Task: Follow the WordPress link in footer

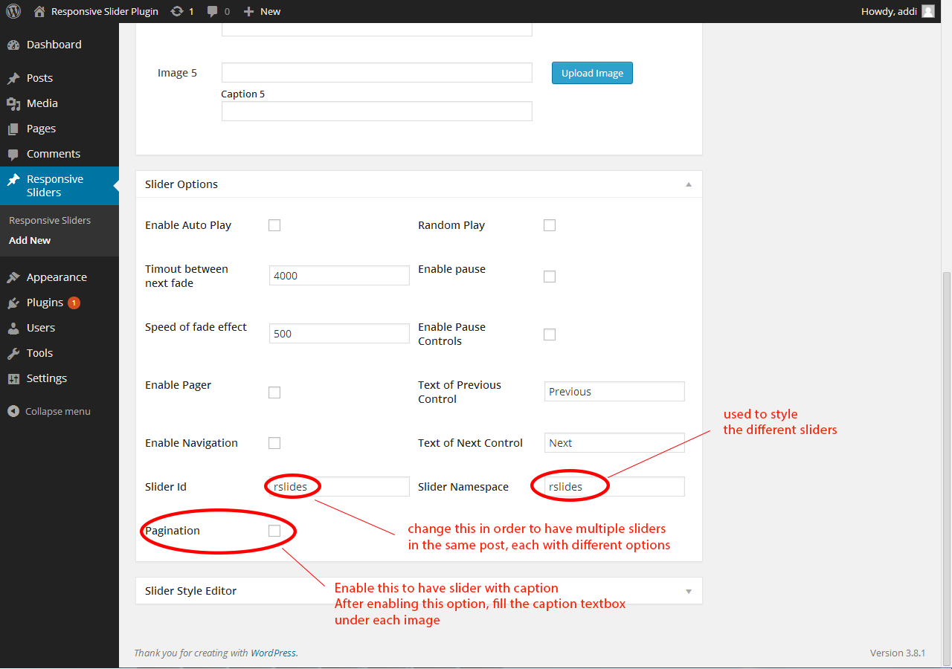Action: click(273, 653)
